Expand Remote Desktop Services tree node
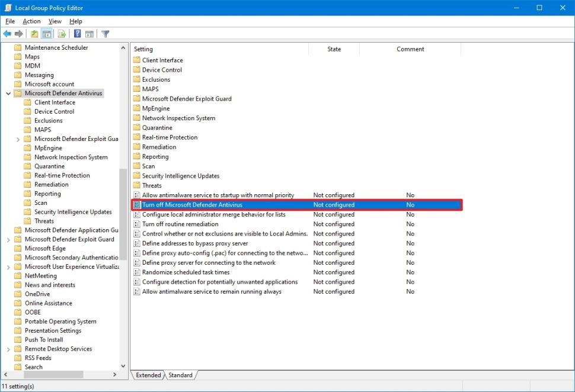 (8, 349)
